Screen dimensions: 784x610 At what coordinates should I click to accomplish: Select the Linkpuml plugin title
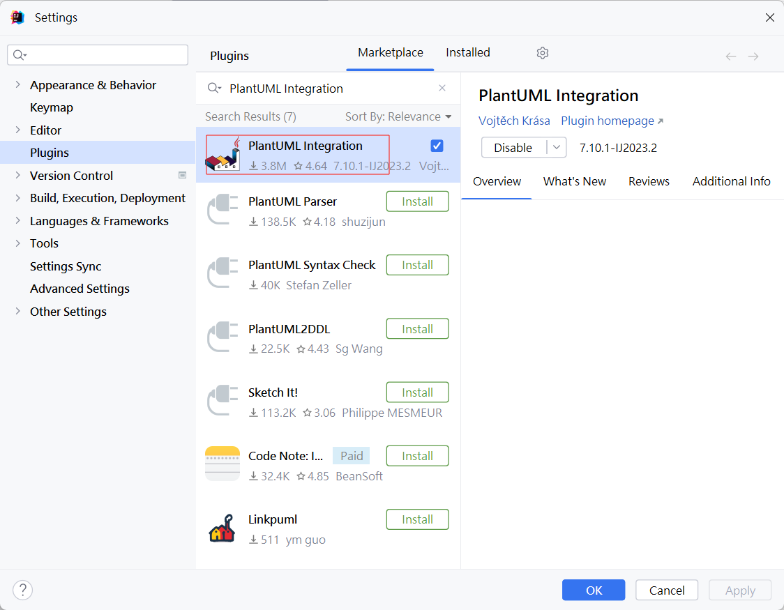(273, 519)
